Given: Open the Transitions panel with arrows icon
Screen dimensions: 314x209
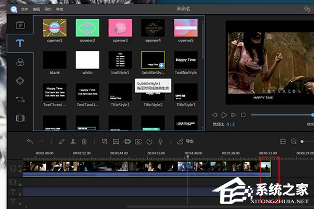Looking at the screenshot, I should pos(20,99).
